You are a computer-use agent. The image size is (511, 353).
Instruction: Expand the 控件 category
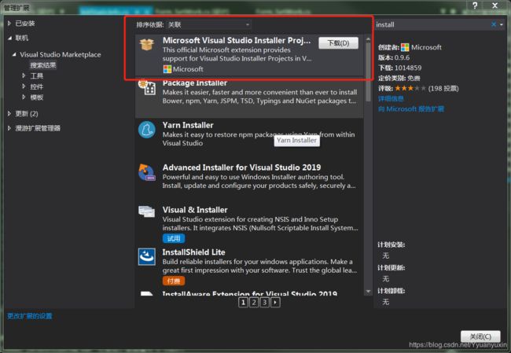(24, 86)
